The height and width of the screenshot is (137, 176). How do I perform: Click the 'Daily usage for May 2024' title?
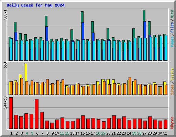pos(35,5)
